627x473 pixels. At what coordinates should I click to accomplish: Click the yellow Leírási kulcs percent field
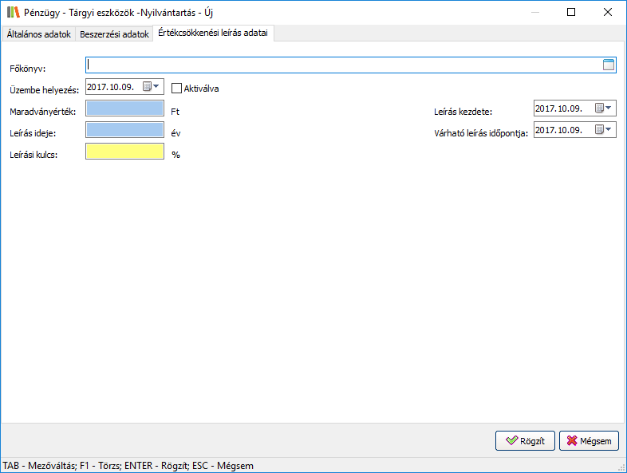pyautogui.click(x=124, y=152)
